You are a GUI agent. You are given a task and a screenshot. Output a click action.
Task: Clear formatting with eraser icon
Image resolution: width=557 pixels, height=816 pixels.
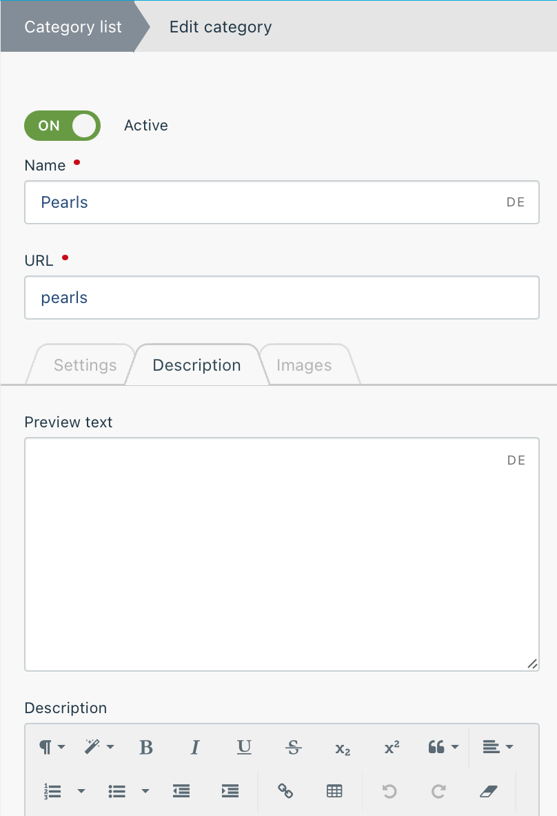489,791
